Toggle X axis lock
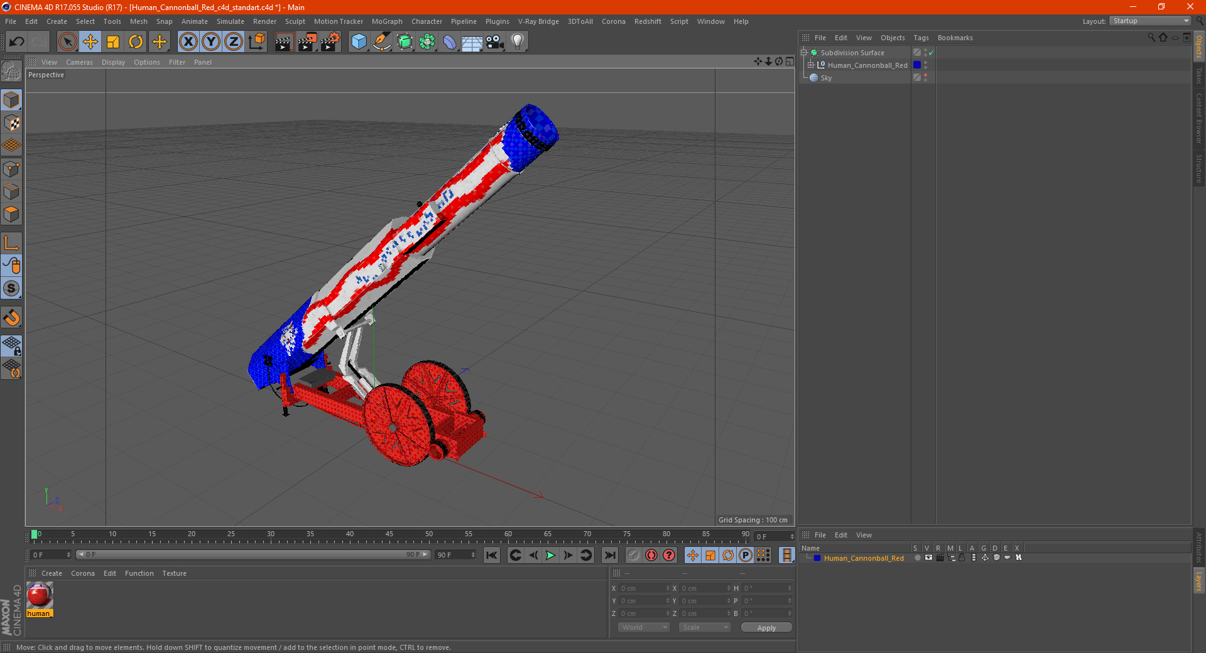The width and height of the screenshot is (1206, 653). (188, 42)
